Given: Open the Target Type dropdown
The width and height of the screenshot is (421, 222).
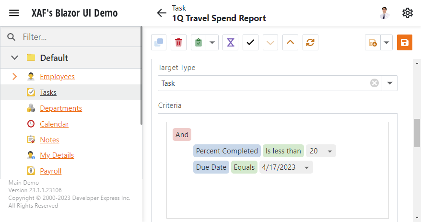Looking at the screenshot, I should (x=389, y=83).
